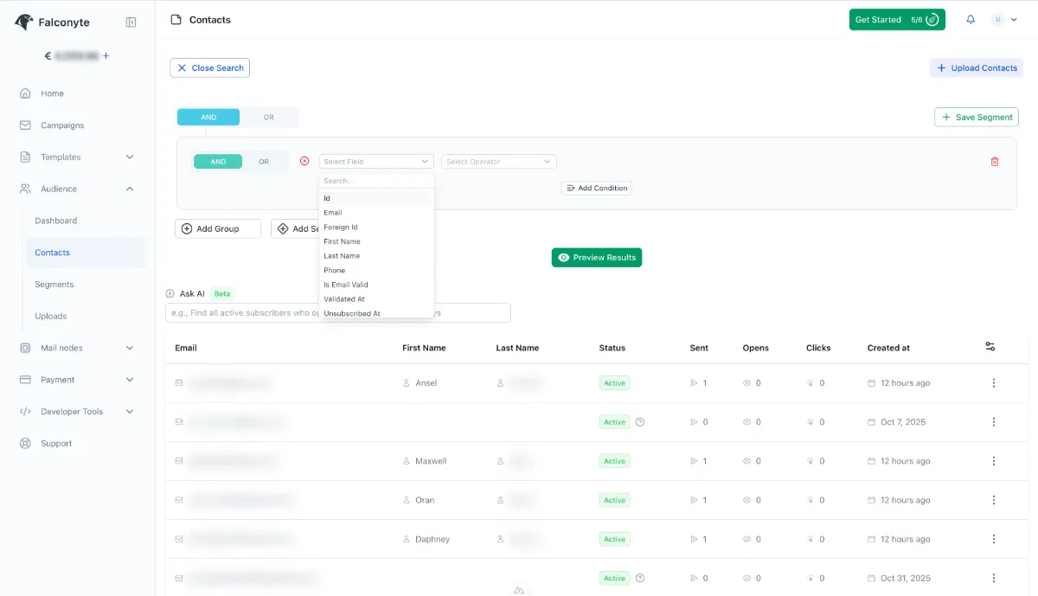Open row actions menu for Ansel
The image size is (1038, 596).
993,383
